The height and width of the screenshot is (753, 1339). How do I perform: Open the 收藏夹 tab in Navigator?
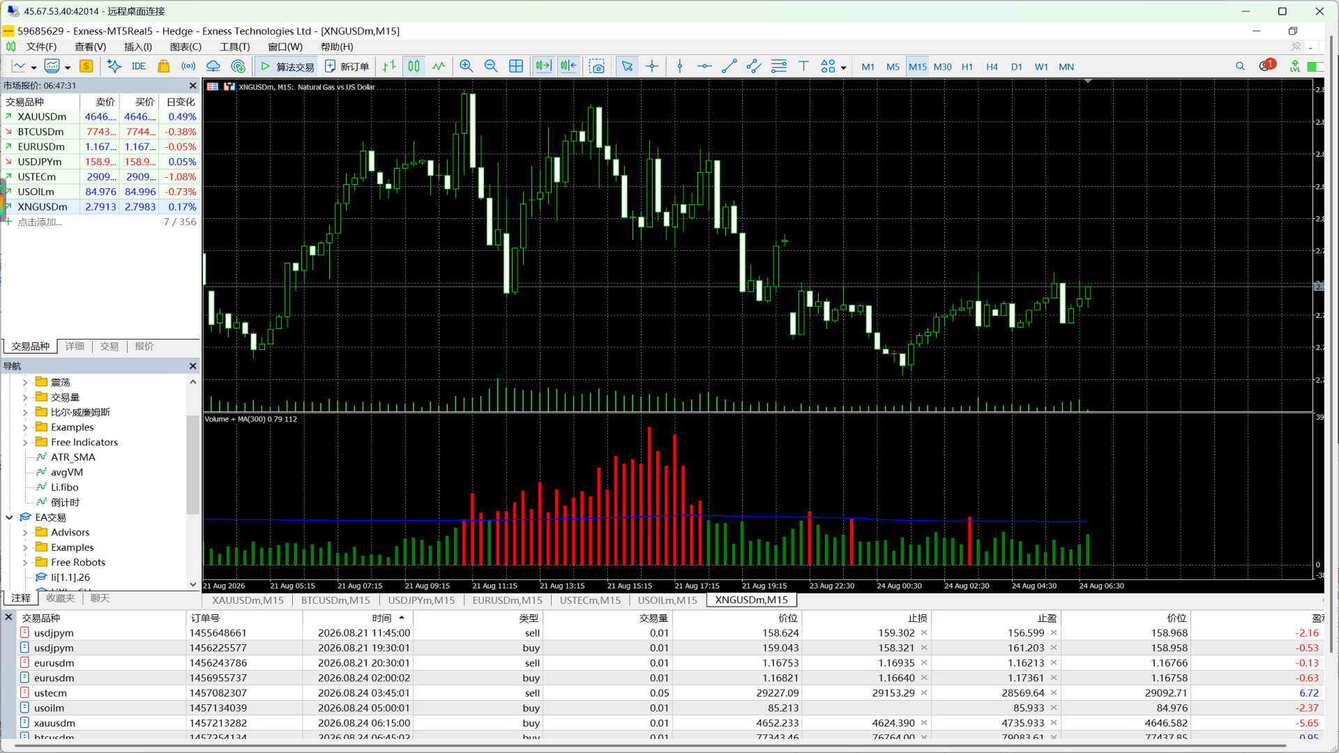(x=60, y=598)
